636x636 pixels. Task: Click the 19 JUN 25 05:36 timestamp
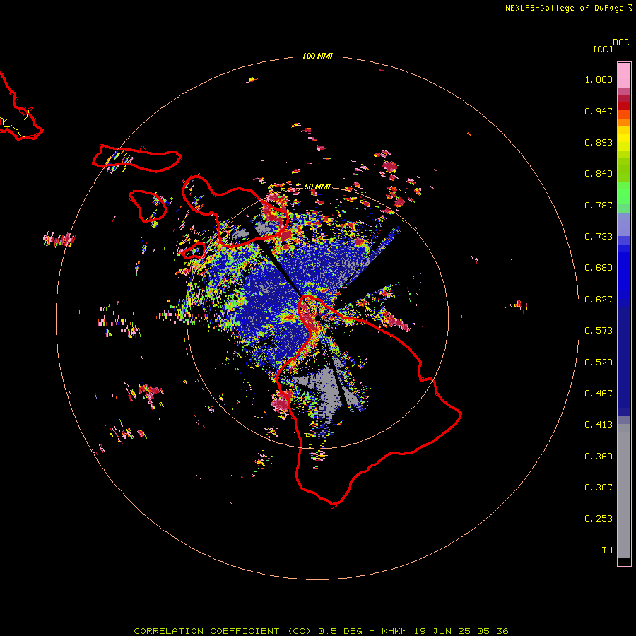(461, 631)
